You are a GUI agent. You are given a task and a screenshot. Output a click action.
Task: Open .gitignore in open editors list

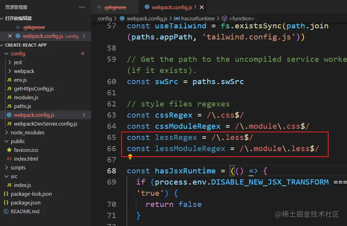[x=34, y=27]
